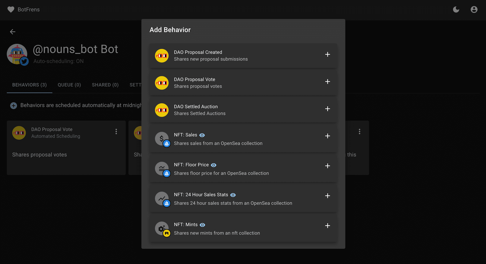Click eye icon beside NFT: Mints
The height and width of the screenshot is (264, 486).
[x=202, y=225]
